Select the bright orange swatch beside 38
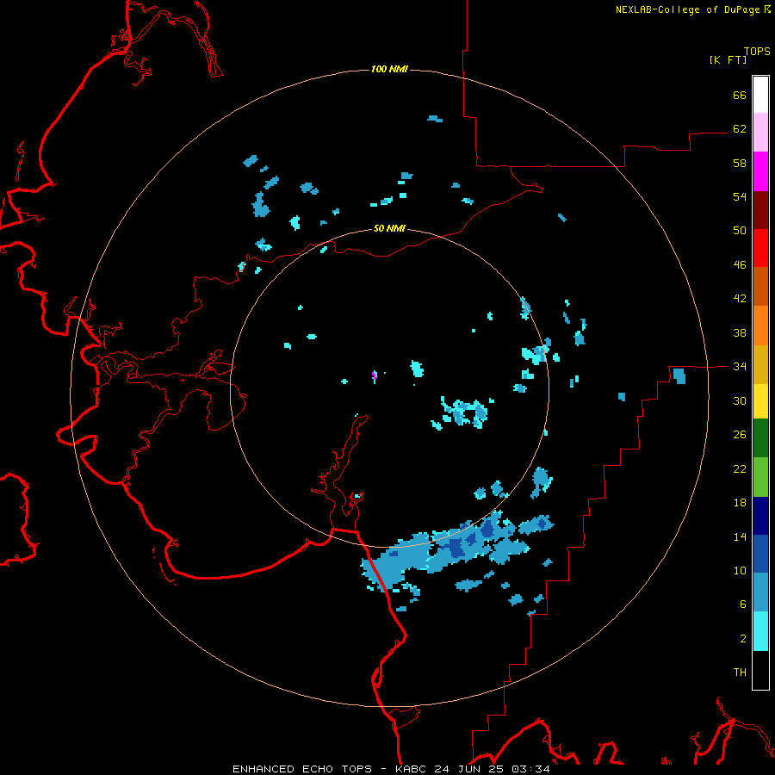 pos(760,325)
